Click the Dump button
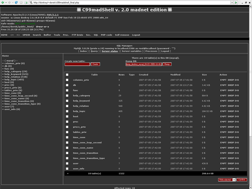Image resolution: width=252 pixels, height=189 pixels. point(167,64)
